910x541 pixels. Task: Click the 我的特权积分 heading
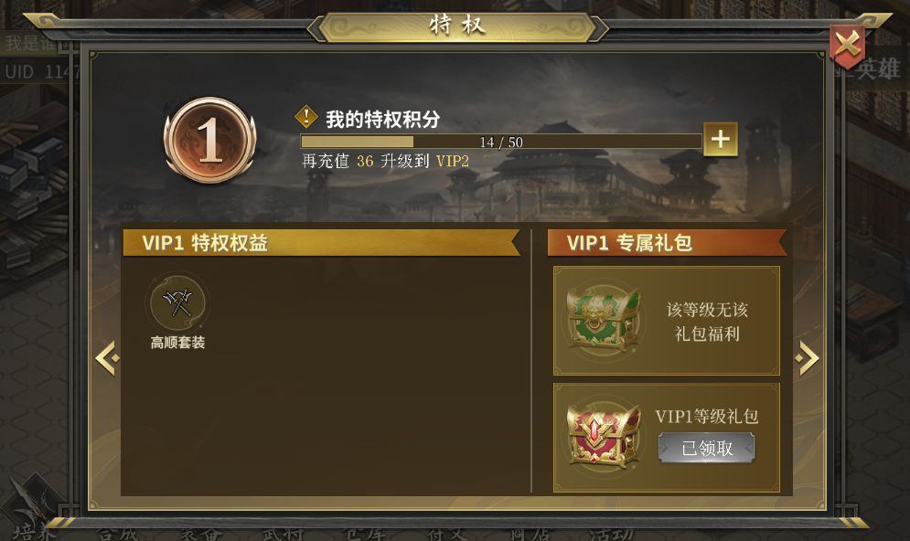point(382,119)
